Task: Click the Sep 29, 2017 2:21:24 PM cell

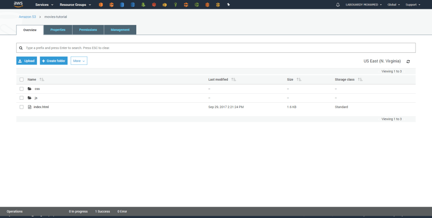Action: point(226,107)
